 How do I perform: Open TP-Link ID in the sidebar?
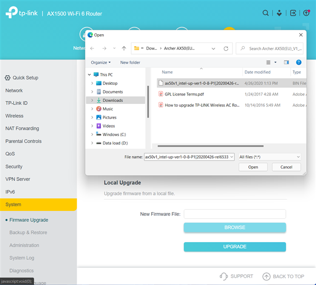pos(16,103)
